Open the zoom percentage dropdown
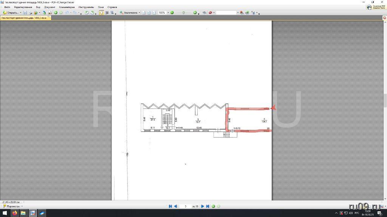 [x=168, y=12]
